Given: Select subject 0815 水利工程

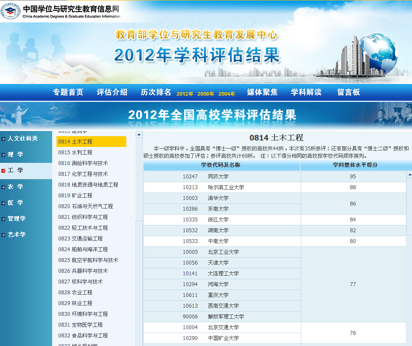Looking at the screenshot, I should tap(75, 153).
